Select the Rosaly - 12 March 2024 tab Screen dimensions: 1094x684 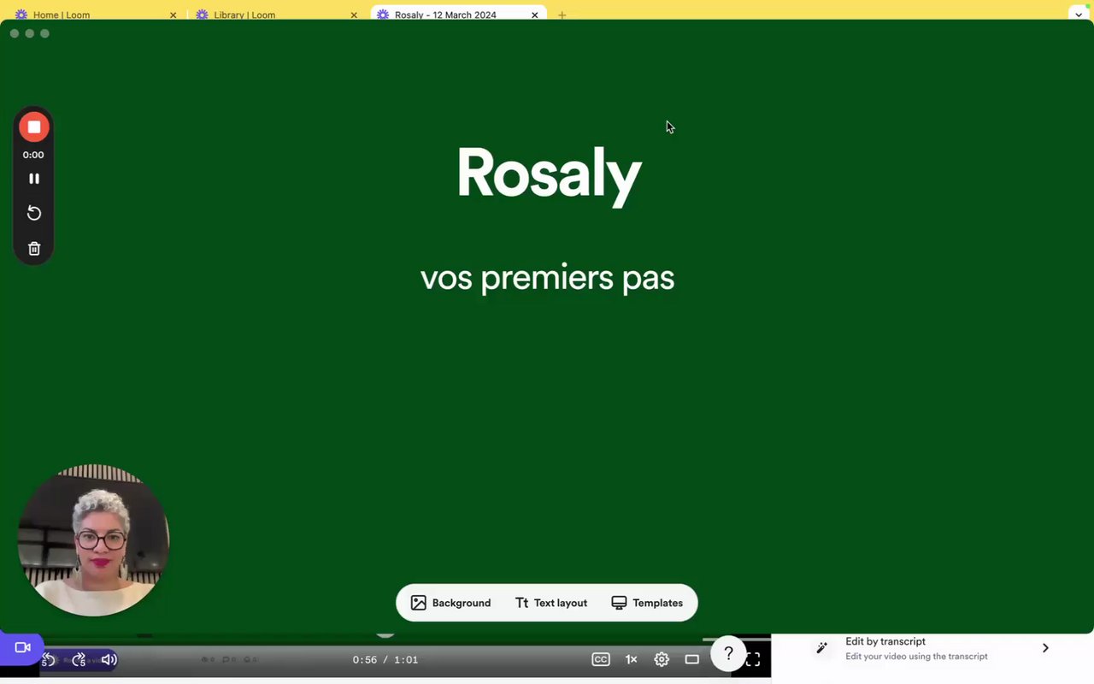pos(458,15)
